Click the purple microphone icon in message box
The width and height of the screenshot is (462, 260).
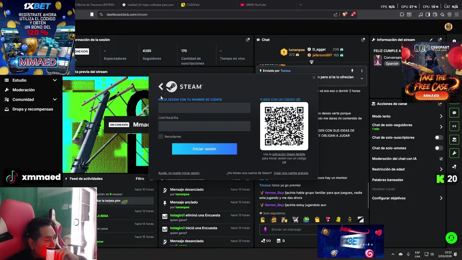(265, 229)
